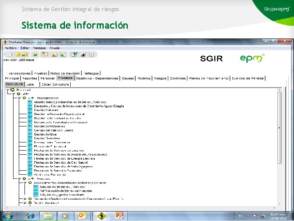Select Prestación de Servicios de Energía Eléctrica
Image resolution: width=294 pixels, height=221 pixels.
(x=65, y=158)
